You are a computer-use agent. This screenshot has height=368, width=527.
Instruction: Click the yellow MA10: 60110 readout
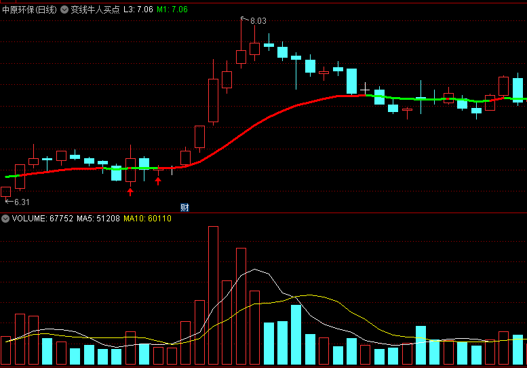[x=148, y=219]
